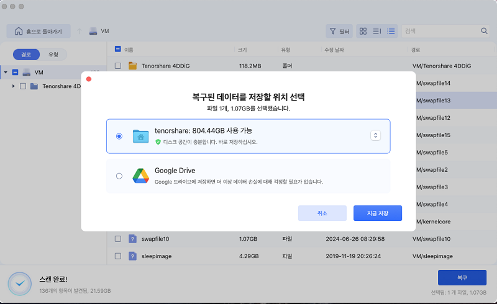Click the green disk space shield icon
This screenshot has height=304, width=497.
tap(158, 141)
